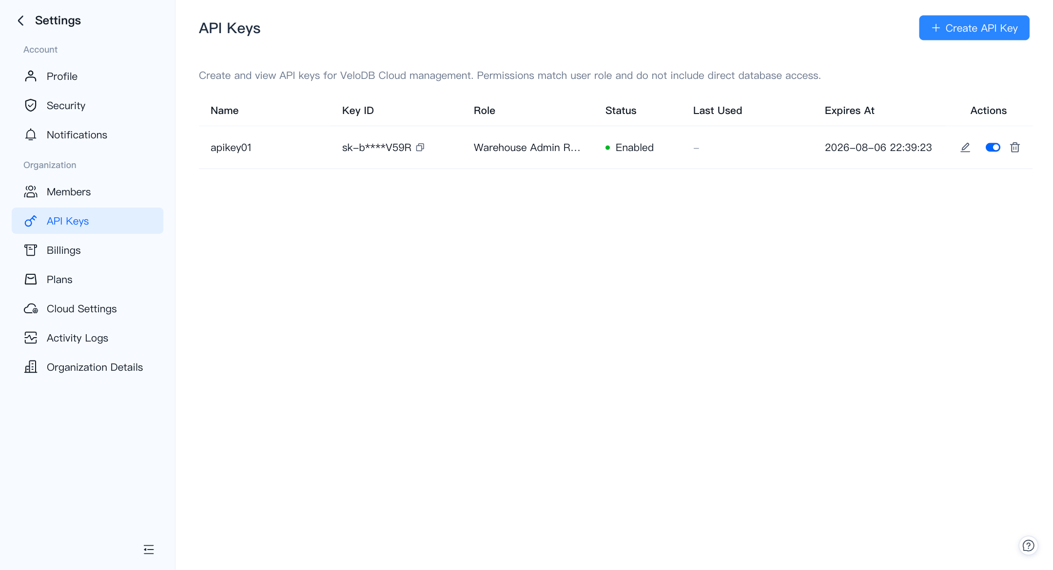Click the Plans bag icon
Image resolution: width=1053 pixels, height=570 pixels.
click(31, 280)
